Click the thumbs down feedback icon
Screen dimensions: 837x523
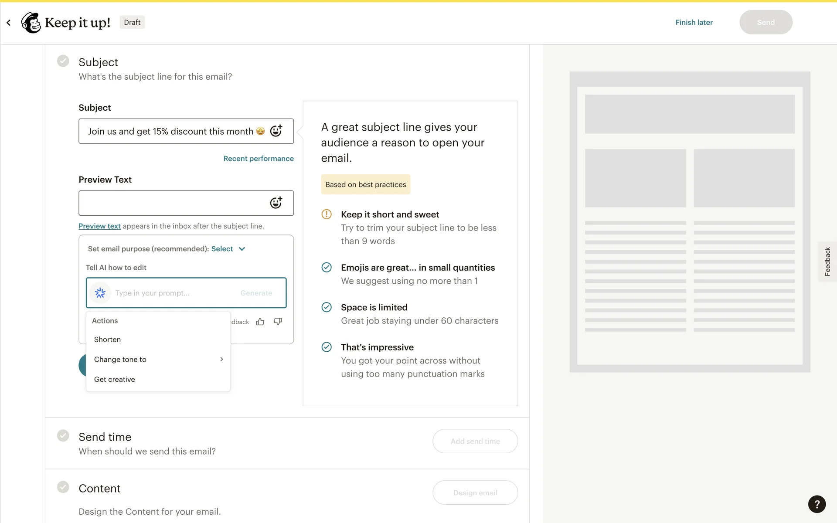[x=278, y=322]
